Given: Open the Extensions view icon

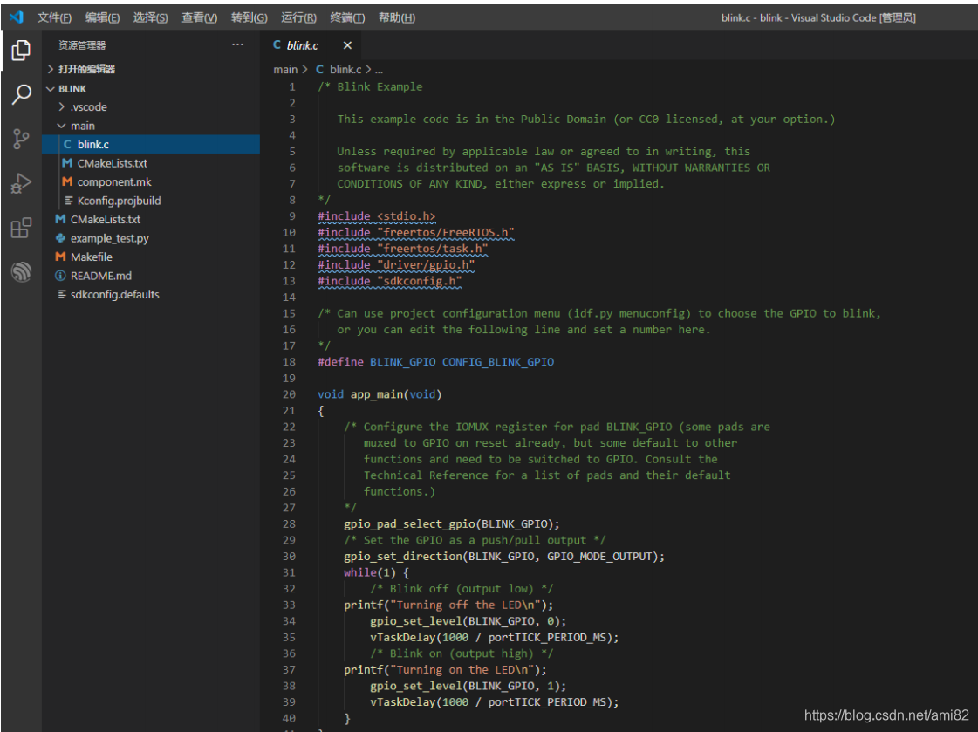Looking at the screenshot, I should [21, 228].
